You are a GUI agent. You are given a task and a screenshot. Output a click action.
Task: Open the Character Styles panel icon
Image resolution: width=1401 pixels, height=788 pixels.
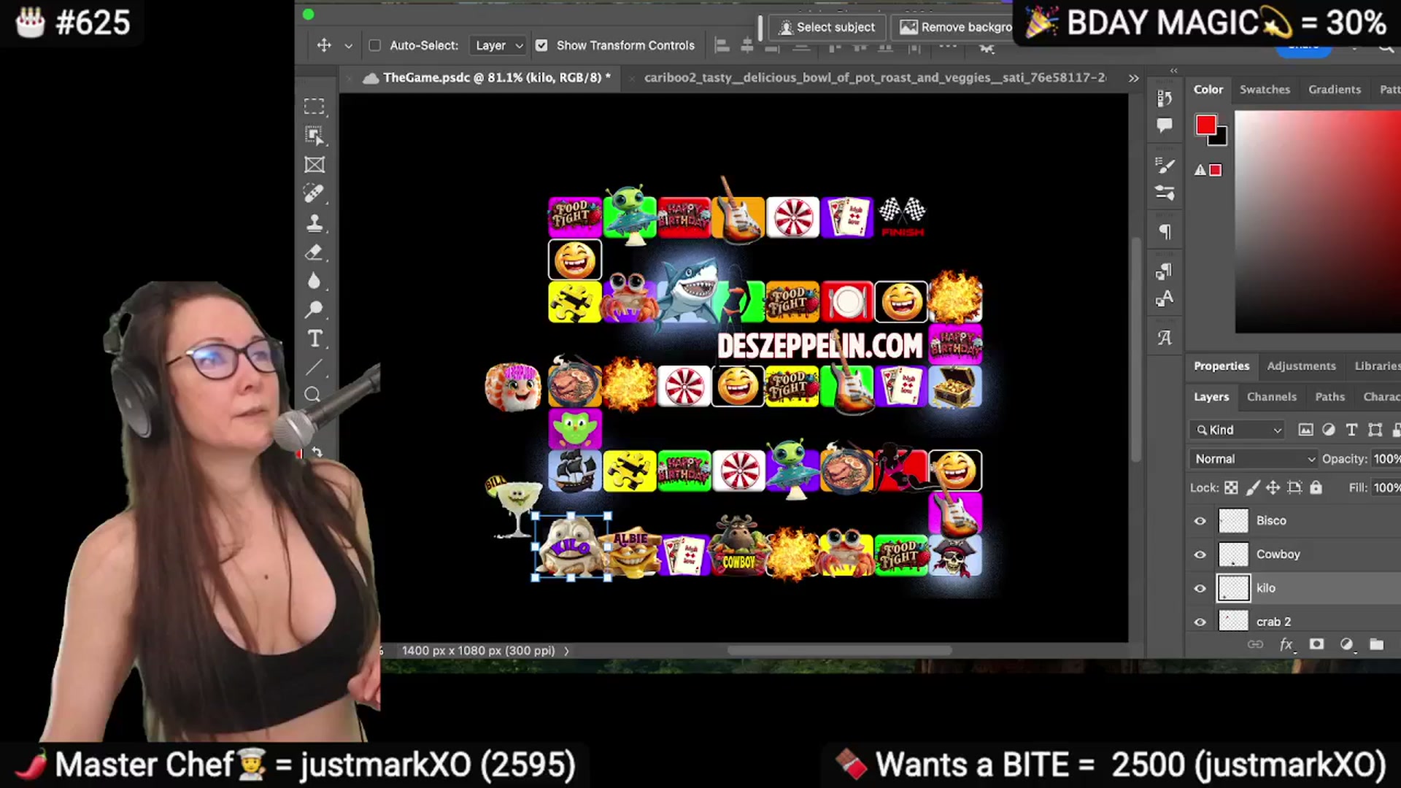point(1165,298)
